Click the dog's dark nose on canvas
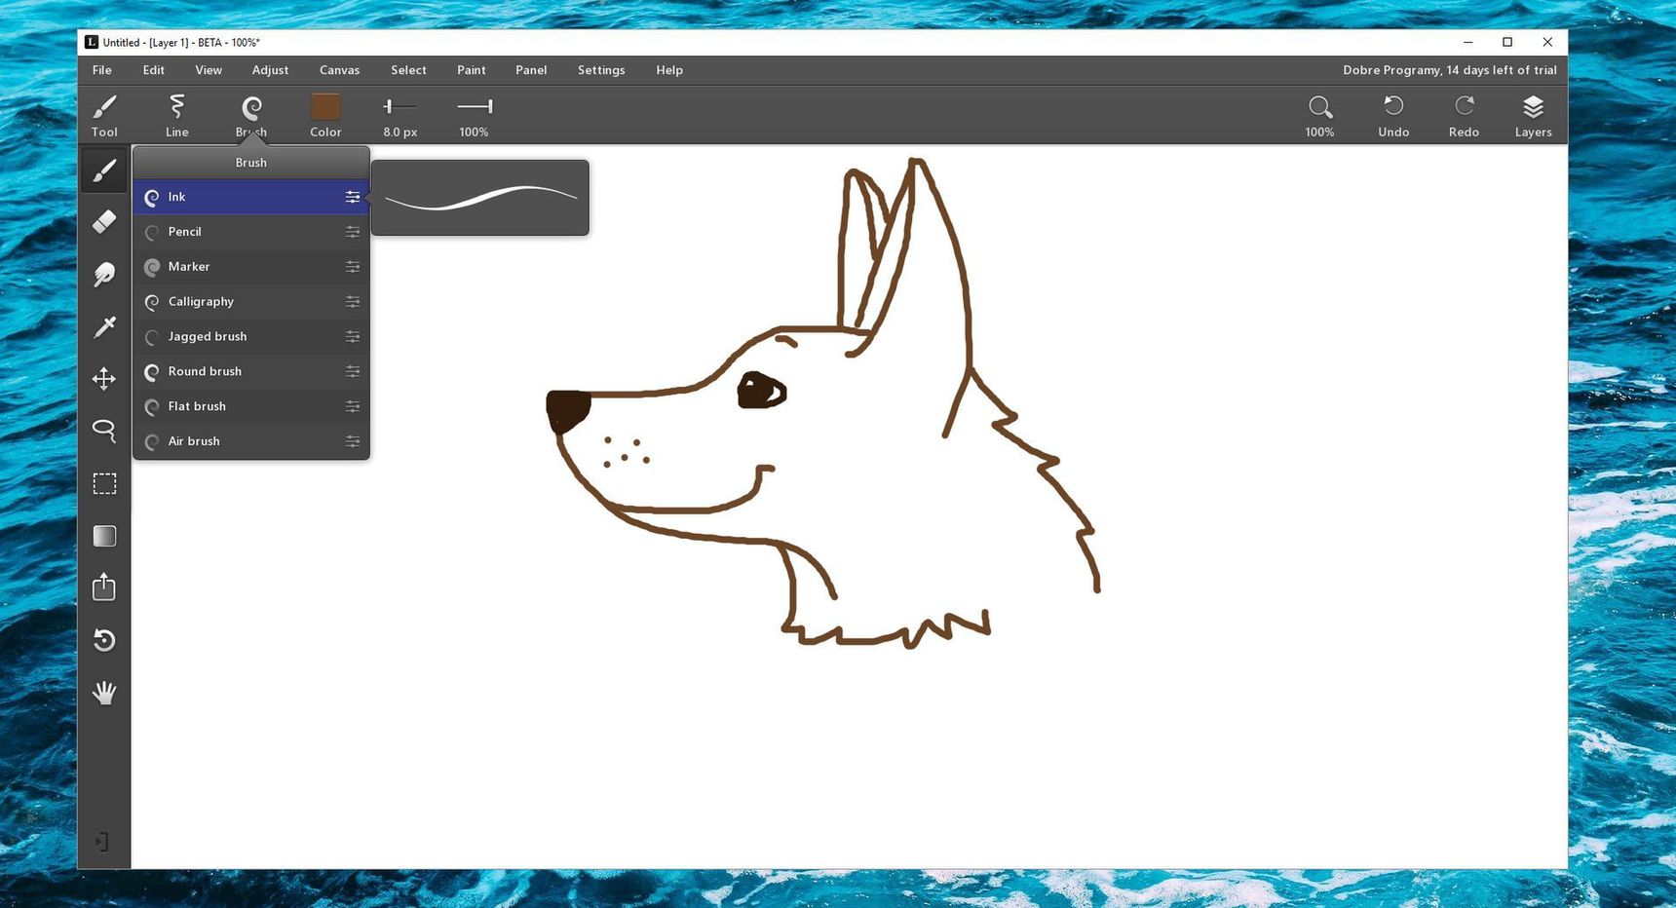This screenshot has width=1676, height=908. coord(567,410)
